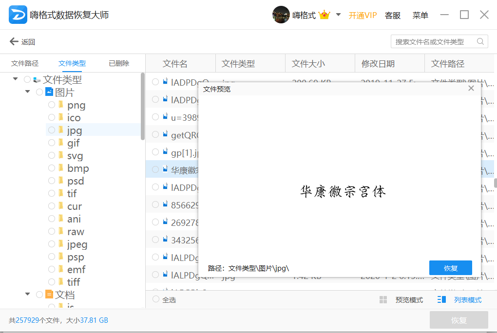Go back with 返回 button
The width and height of the screenshot is (497, 333).
click(x=22, y=41)
